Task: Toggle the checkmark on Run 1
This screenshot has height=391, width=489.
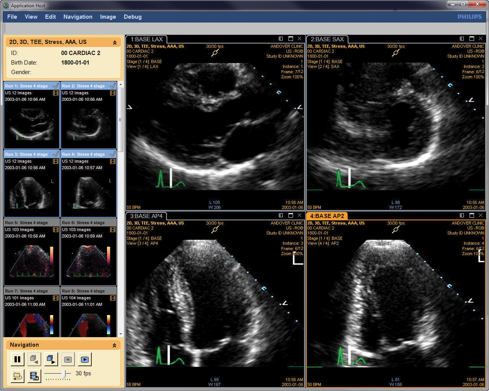Action: [56, 86]
